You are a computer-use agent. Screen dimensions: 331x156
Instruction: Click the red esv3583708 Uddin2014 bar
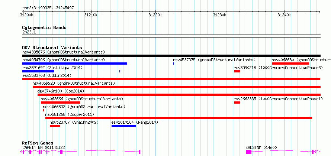click(171, 79)
